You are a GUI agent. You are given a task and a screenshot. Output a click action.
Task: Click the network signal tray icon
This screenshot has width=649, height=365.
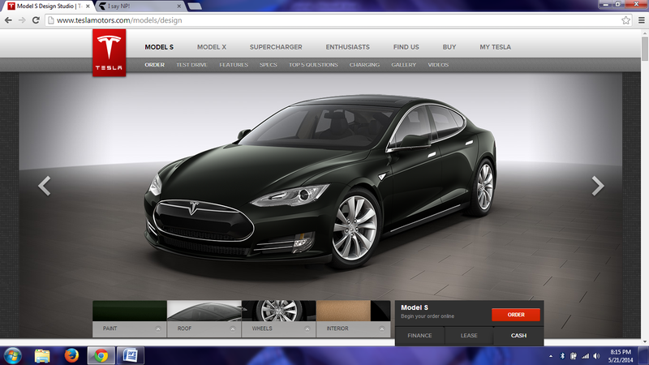coord(585,356)
